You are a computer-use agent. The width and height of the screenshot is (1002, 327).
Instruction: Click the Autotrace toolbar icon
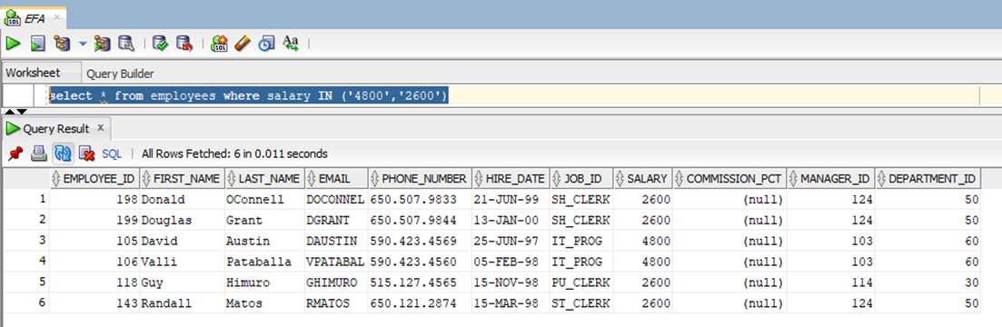click(x=103, y=44)
